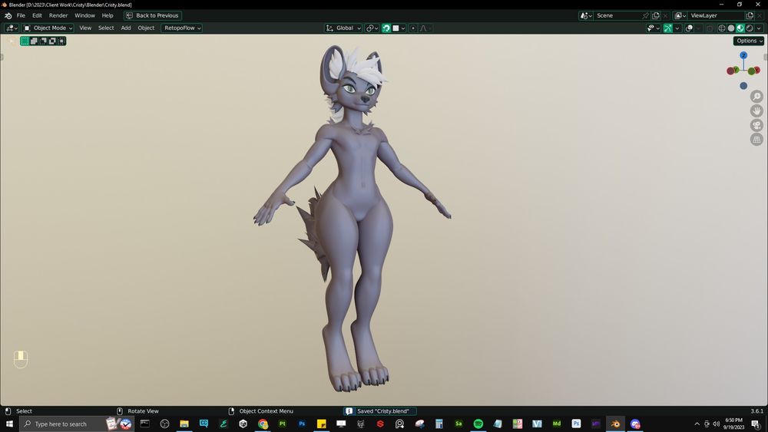Open the Object Mode dropdown
This screenshot has height=432, width=768.
(48, 28)
